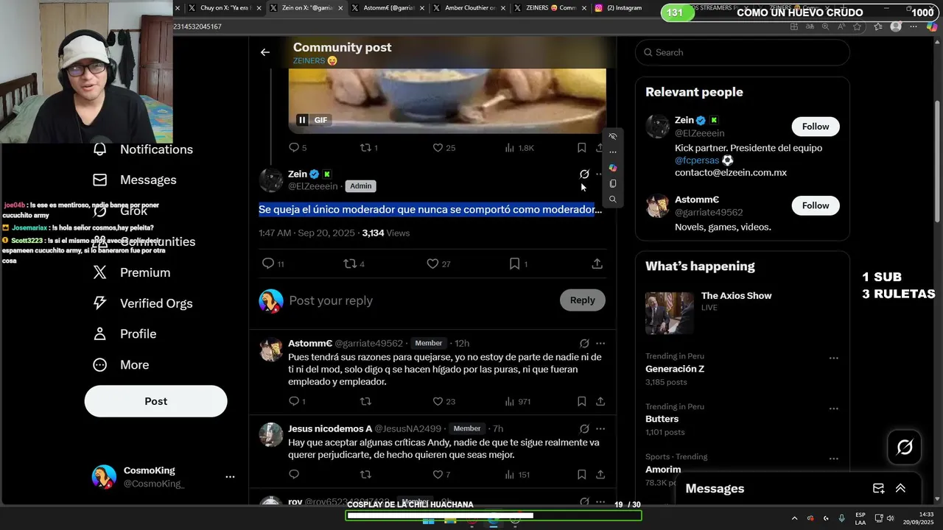Follow Astomm€ in Relevant people

click(x=816, y=205)
